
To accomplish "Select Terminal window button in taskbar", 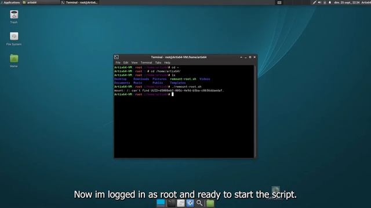I will coord(80,2).
